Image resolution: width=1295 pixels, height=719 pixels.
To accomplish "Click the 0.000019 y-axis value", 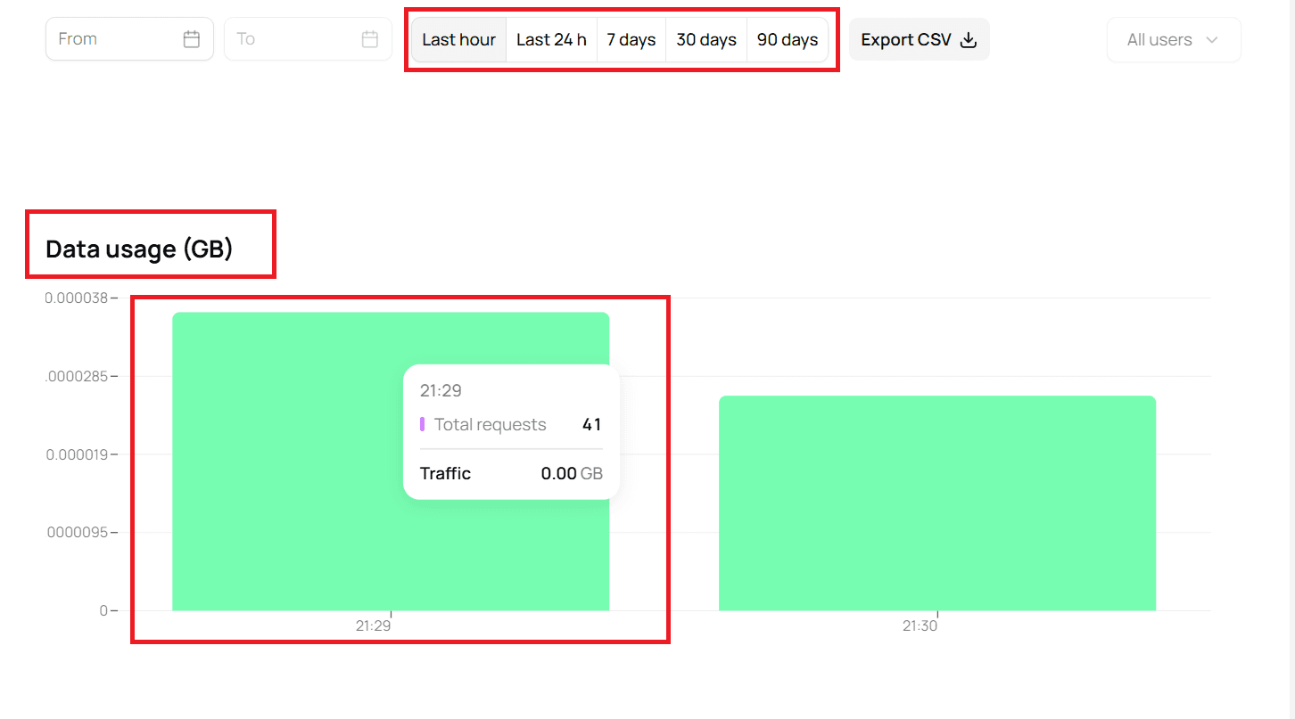I will (x=76, y=454).
